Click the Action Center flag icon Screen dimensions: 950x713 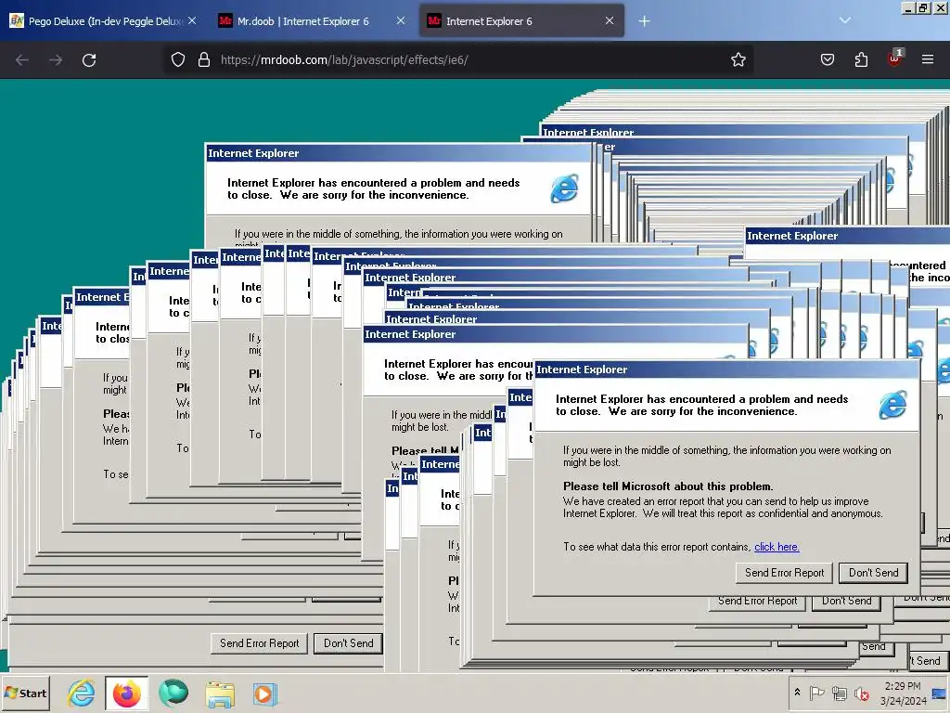click(x=817, y=693)
